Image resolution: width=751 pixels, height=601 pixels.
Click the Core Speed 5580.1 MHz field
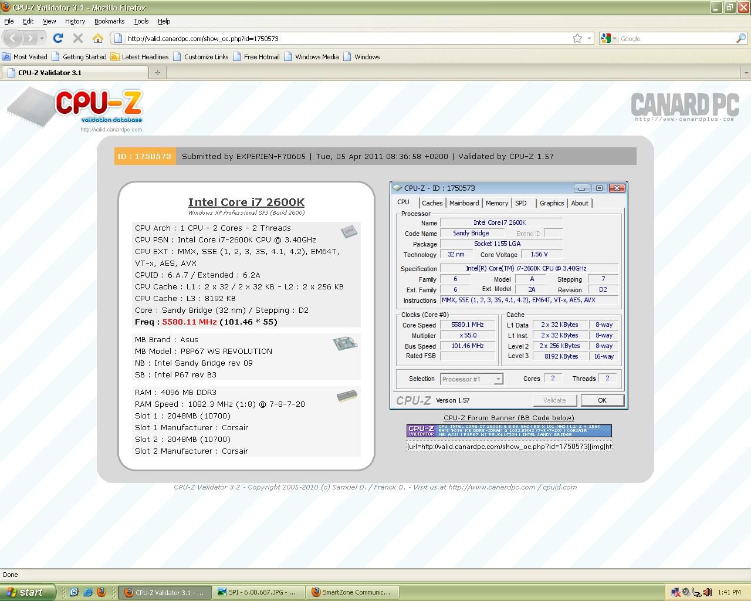[468, 325]
